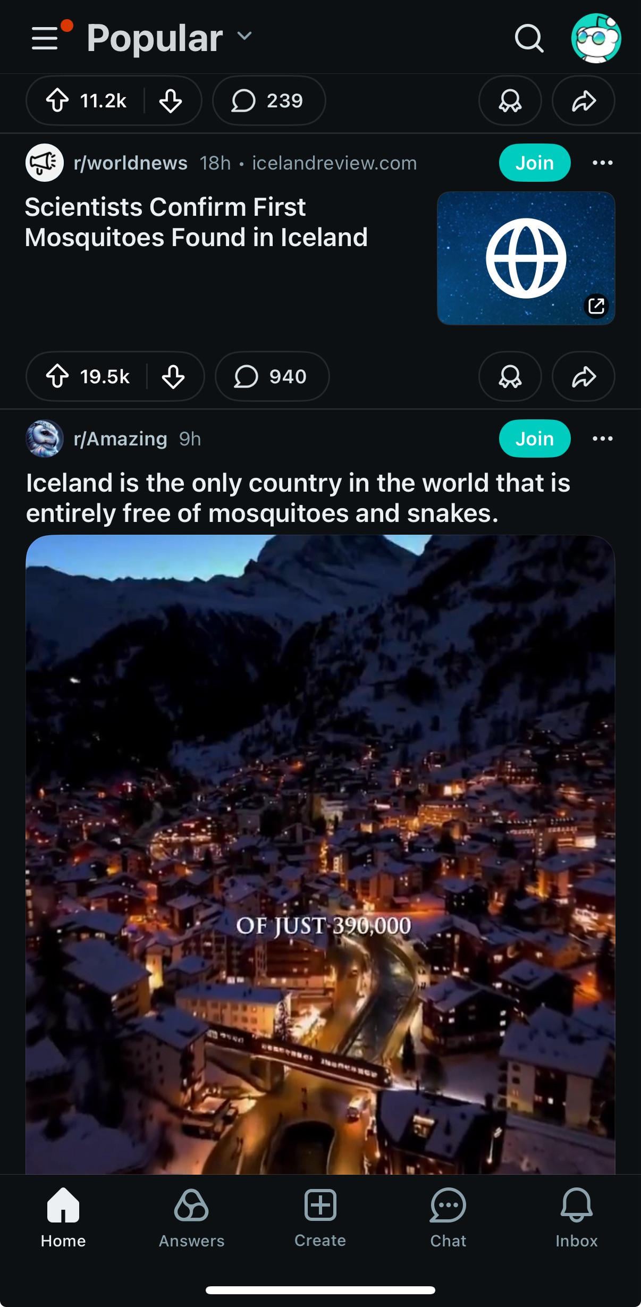Viewport: 641px width, 1307px height.
Task: Downvote the worldnews mosquitoes post
Action: tap(173, 377)
